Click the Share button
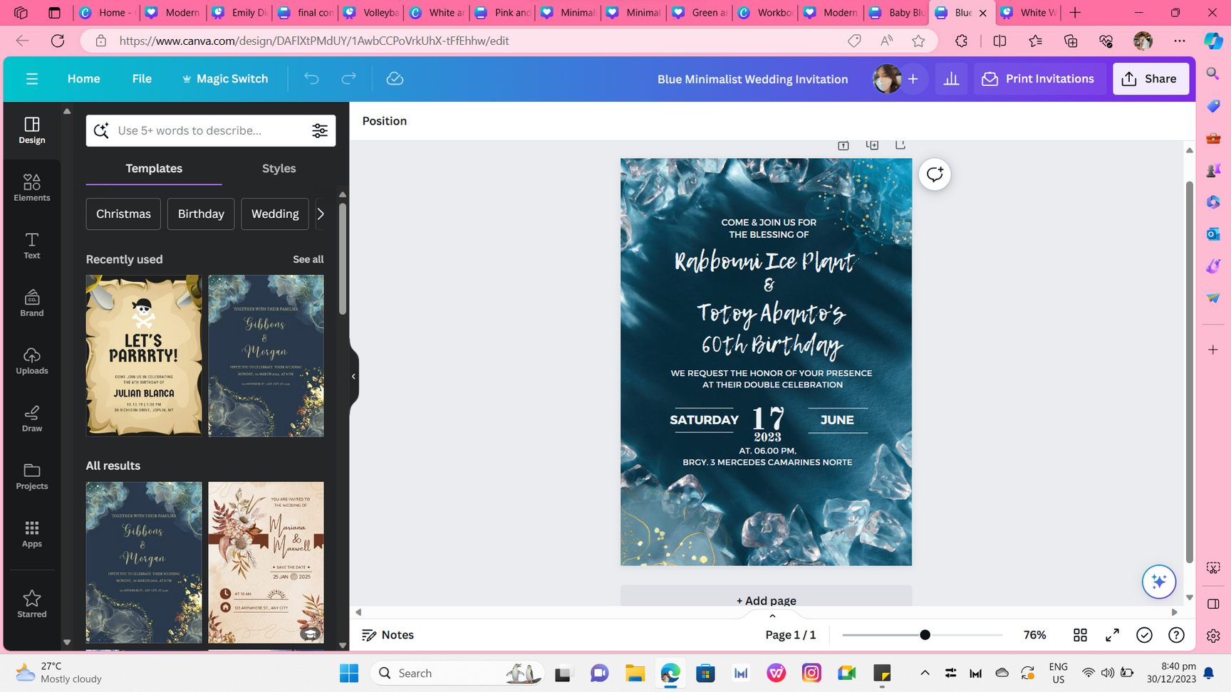This screenshot has width=1231, height=692. 1150,78
